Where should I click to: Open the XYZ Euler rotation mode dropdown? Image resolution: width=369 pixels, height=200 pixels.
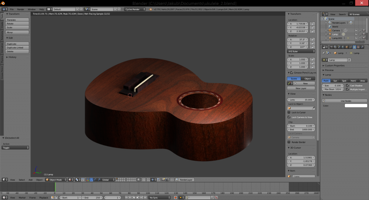point(301,51)
